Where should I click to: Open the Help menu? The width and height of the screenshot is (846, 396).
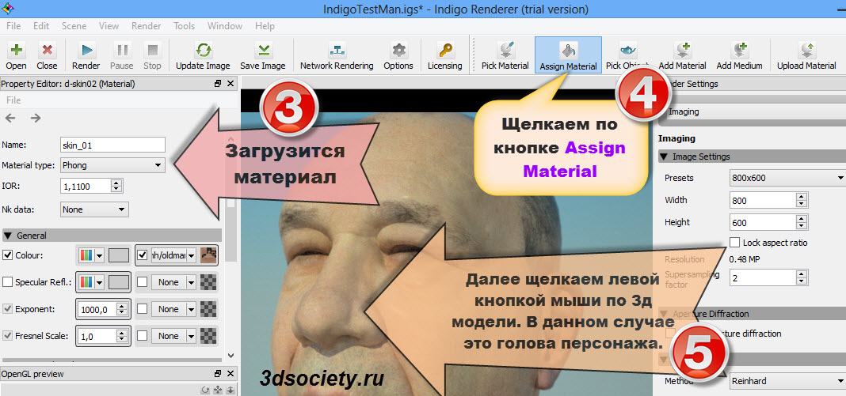tap(265, 26)
